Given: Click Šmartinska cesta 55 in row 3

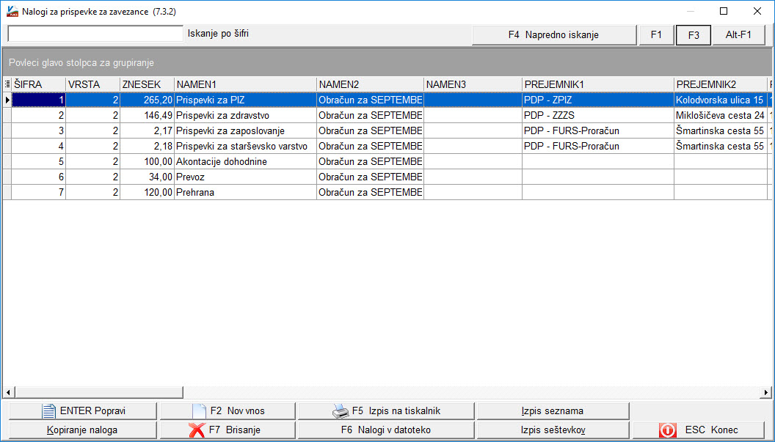Looking at the screenshot, I should 720,131.
